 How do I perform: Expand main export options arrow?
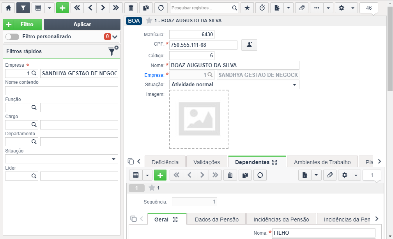289,8
